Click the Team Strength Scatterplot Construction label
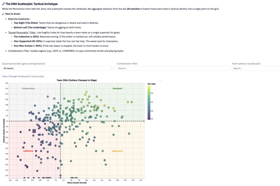 [x=23, y=76]
